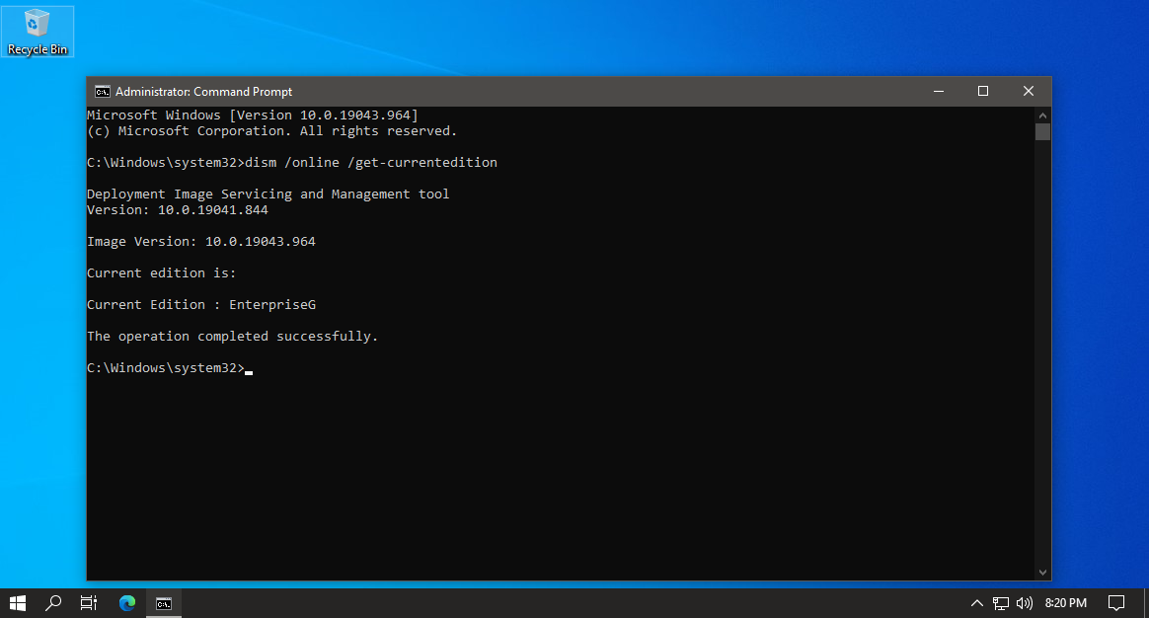This screenshot has height=618, width=1149.
Task: Click the 'Microsoft Windows [Version 10.0.19043.964]' line
Action: [x=253, y=116]
